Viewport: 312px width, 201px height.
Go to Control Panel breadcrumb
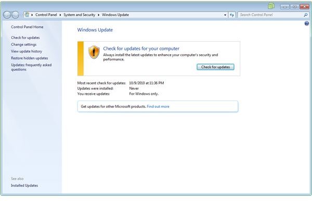[46, 15]
